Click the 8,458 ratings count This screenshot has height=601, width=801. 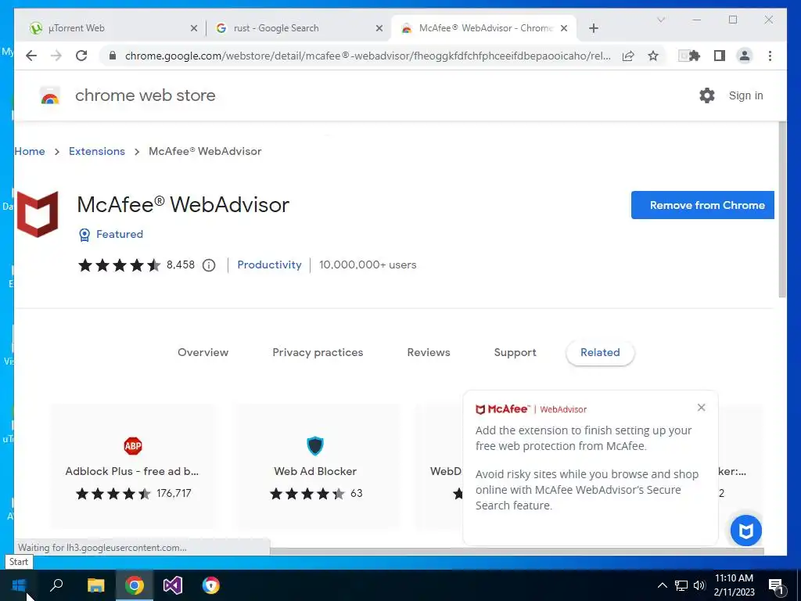(181, 265)
